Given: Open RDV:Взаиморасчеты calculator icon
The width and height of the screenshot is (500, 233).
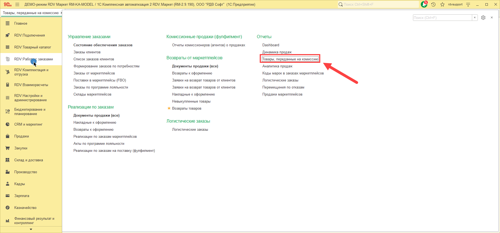Looking at the screenshot, I should click(x=8, y=85).
